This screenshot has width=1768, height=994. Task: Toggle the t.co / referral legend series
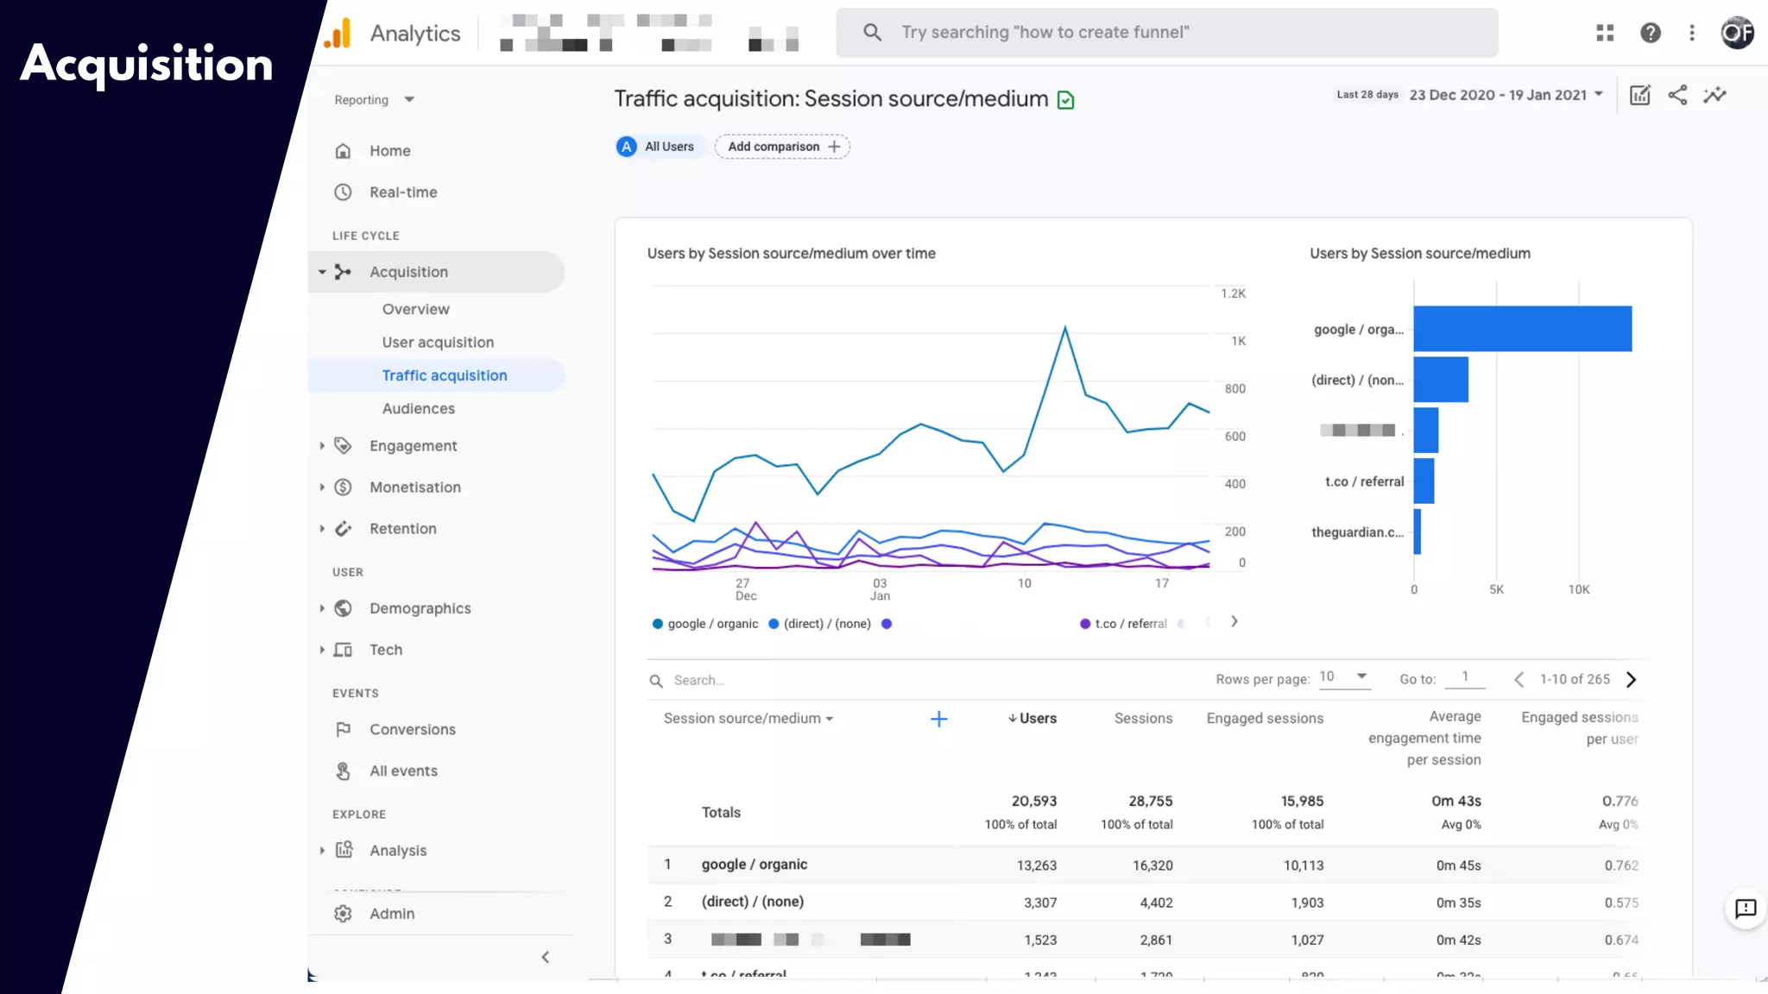(x=1123, y=624)
